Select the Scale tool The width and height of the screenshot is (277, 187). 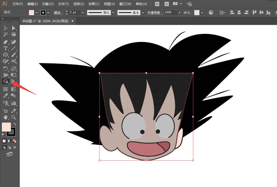pyautogui.click(x=13, y=69)
